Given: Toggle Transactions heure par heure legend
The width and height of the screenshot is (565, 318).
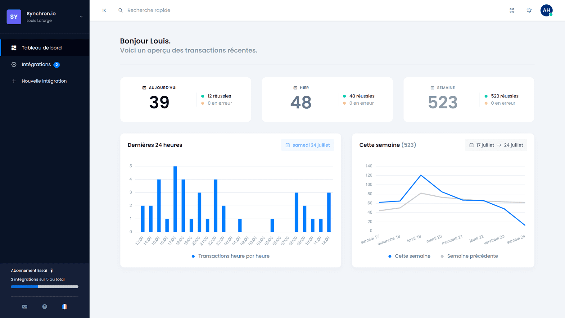Looking at the screenshot, I should (231, 256).
